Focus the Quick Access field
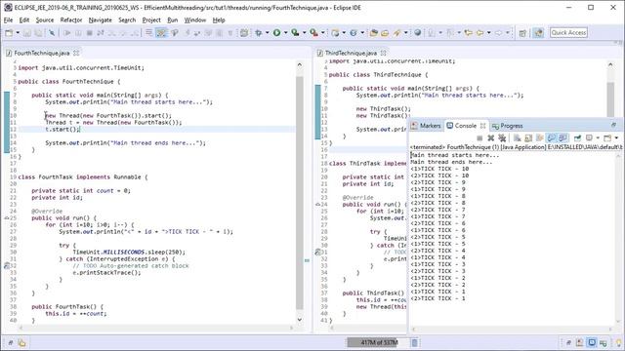The image size is (625, 351). [x=568, y=32]
